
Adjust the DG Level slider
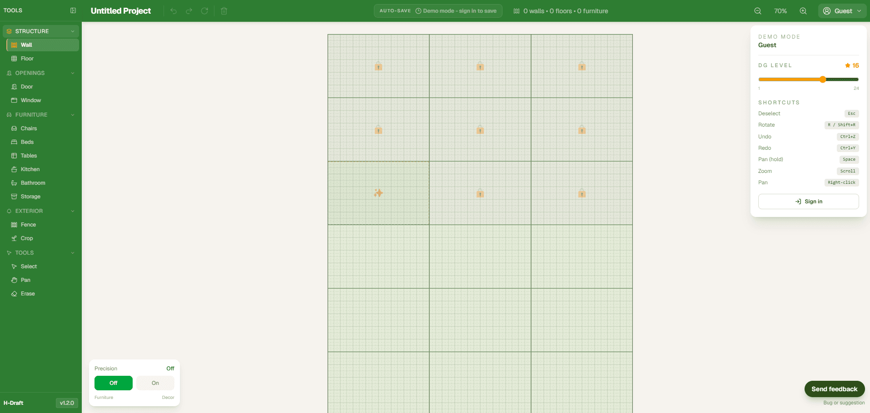[x=823, y=79]
